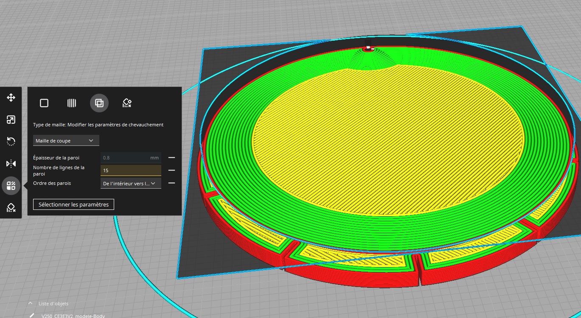Activate the Scale tool
Viewport: 581px width, 318px height.
pyautogui.click(x=11, y=120)
